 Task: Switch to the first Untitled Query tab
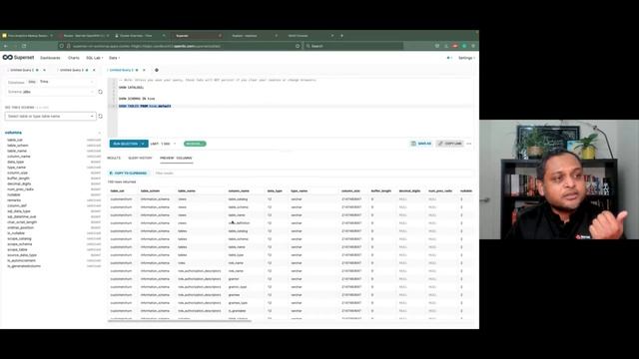[22, 70]
